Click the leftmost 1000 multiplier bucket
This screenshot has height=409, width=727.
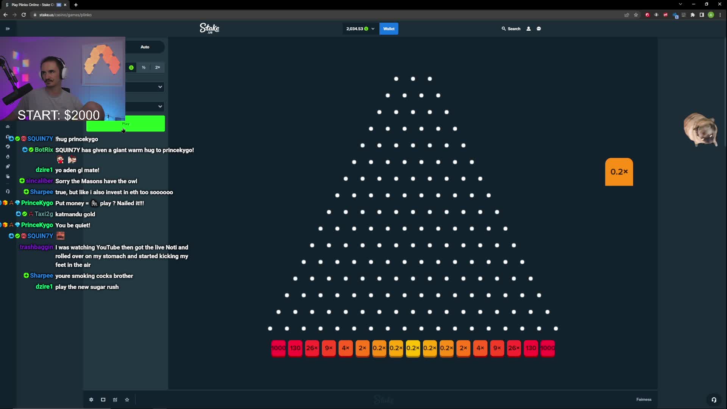278,348
